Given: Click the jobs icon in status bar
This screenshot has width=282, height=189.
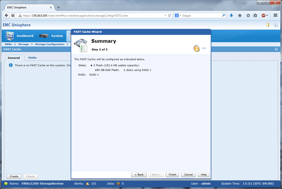Looking at the screenshot, I should pos(118,183).
